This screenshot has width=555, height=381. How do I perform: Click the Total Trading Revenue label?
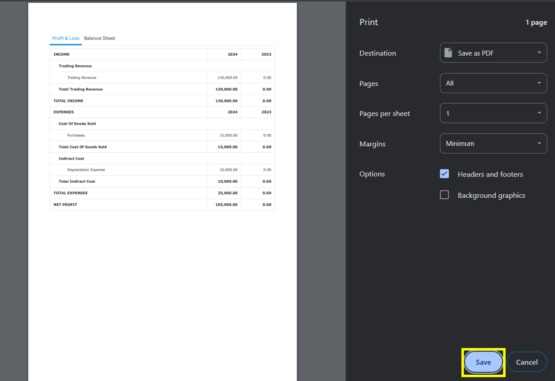pyautogui.click(x=80, y=89)
